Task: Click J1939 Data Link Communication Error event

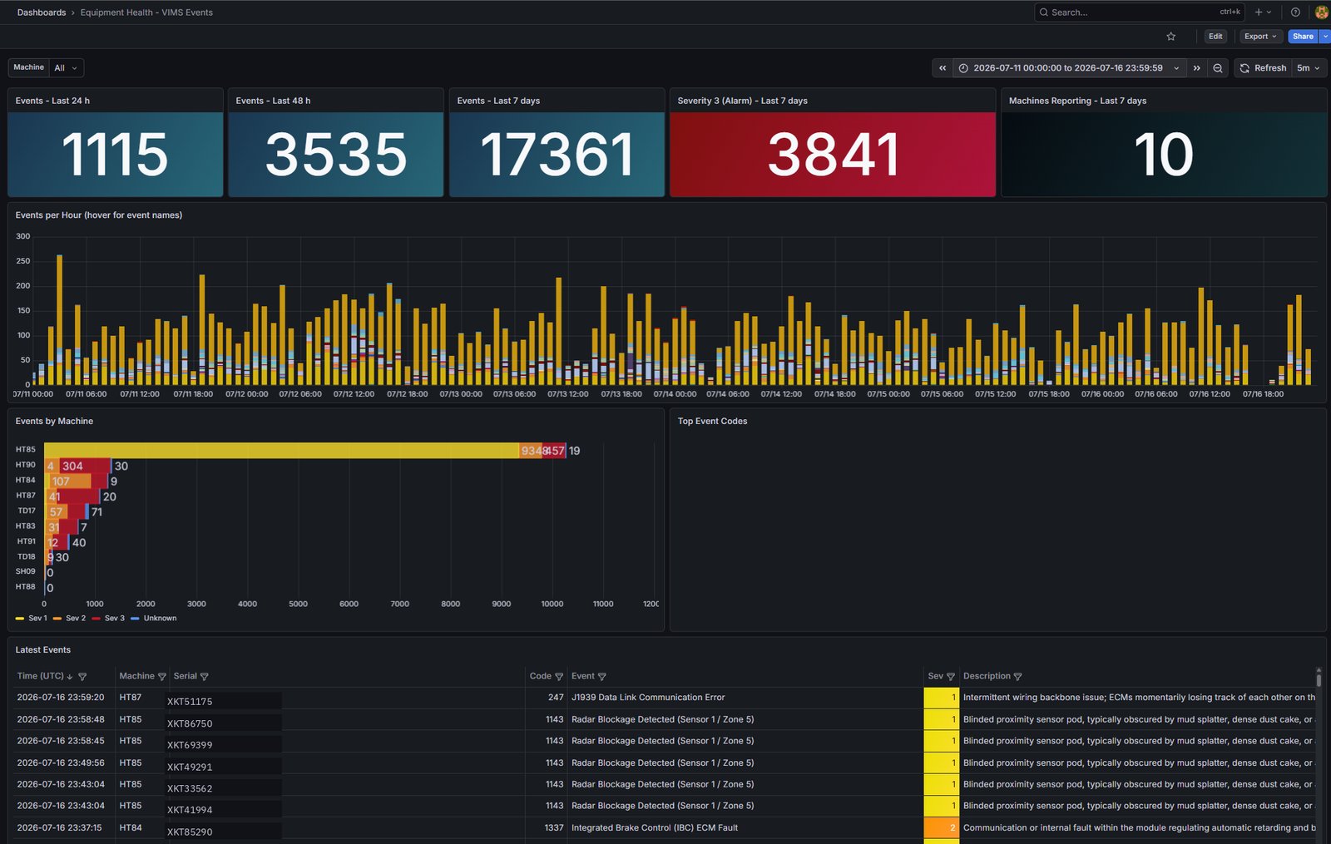Action: pos(648,698)
